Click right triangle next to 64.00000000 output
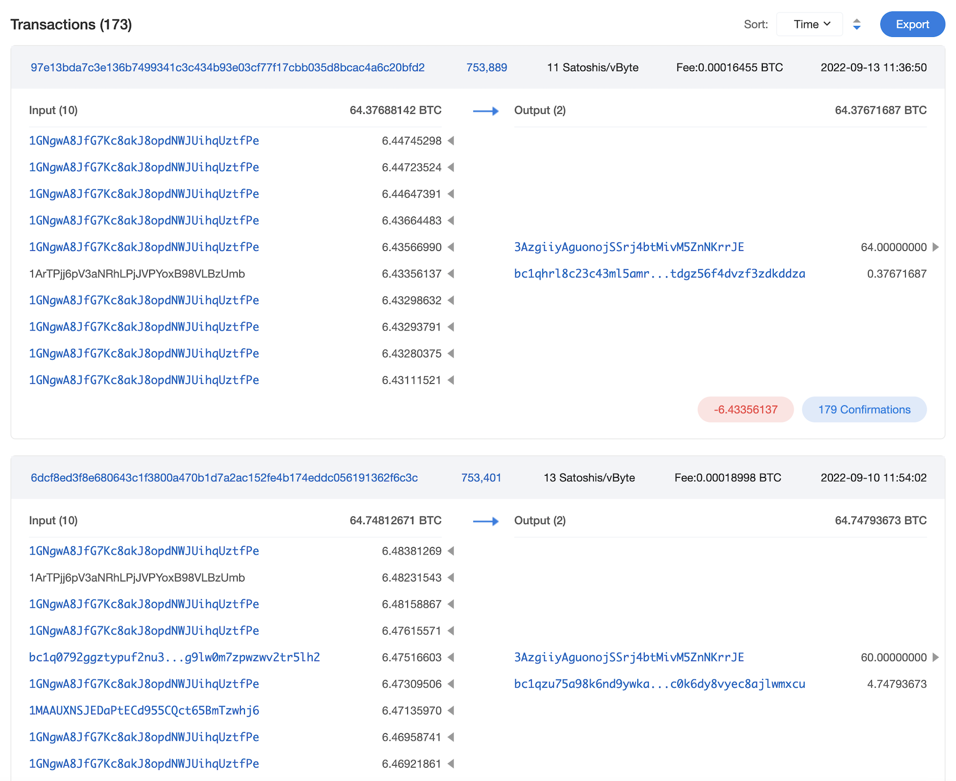Screen dimensions: 956x781 click(936, 247)
